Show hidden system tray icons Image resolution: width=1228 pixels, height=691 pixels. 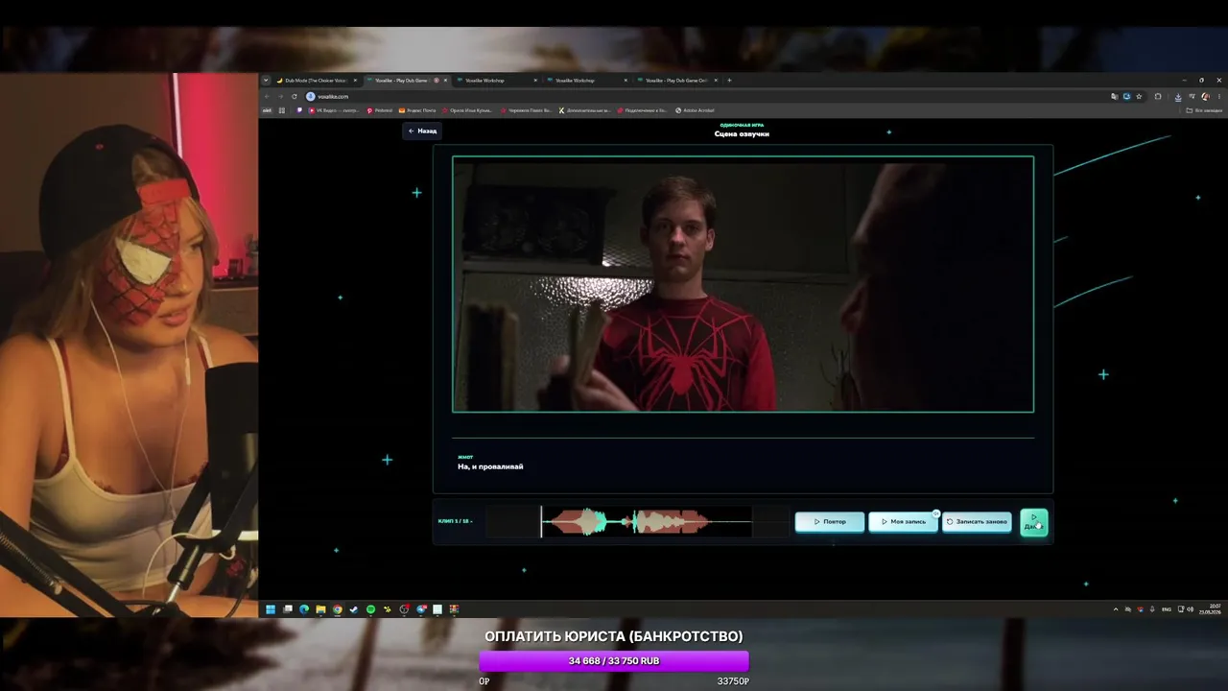click(x=1116, y=609)
